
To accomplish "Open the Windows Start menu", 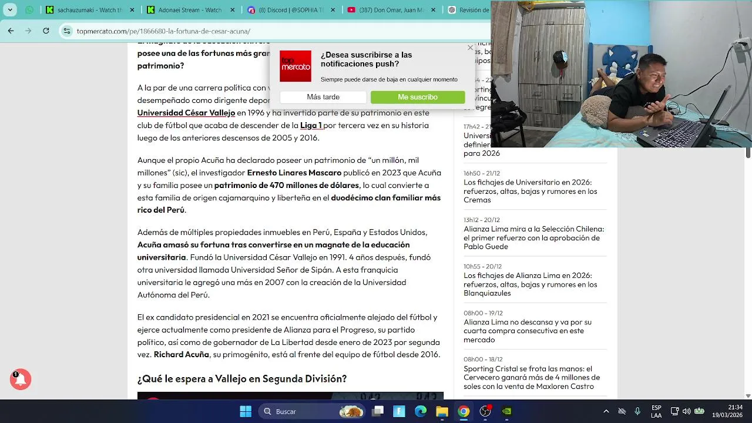I will pyautogui.click(x=246, y=411).
